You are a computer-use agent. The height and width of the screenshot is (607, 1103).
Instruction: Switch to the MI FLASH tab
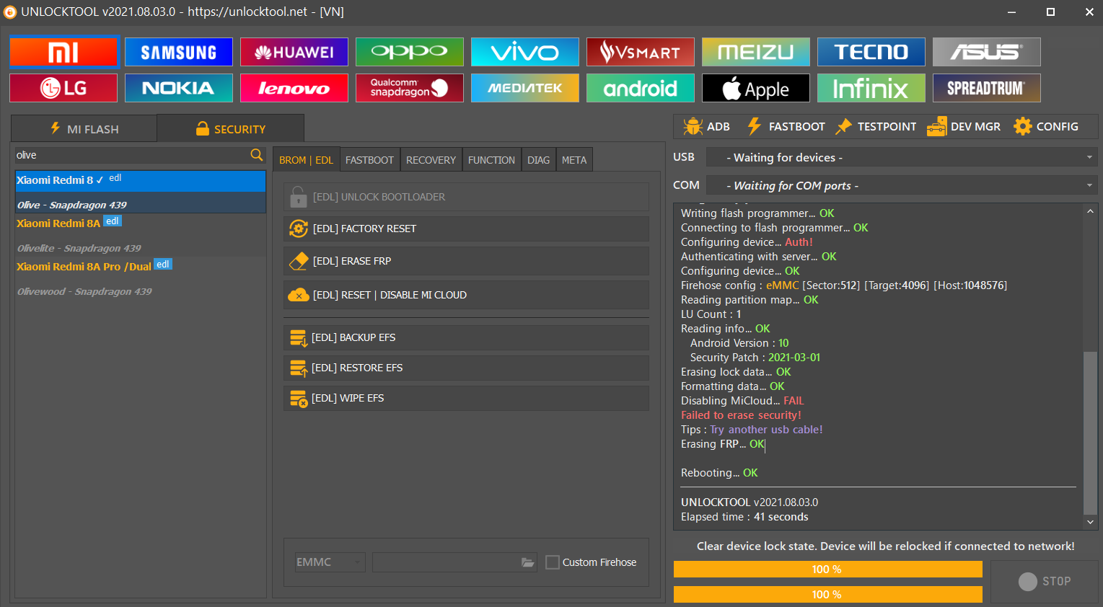pyautogui.click(x=84, y=129)
